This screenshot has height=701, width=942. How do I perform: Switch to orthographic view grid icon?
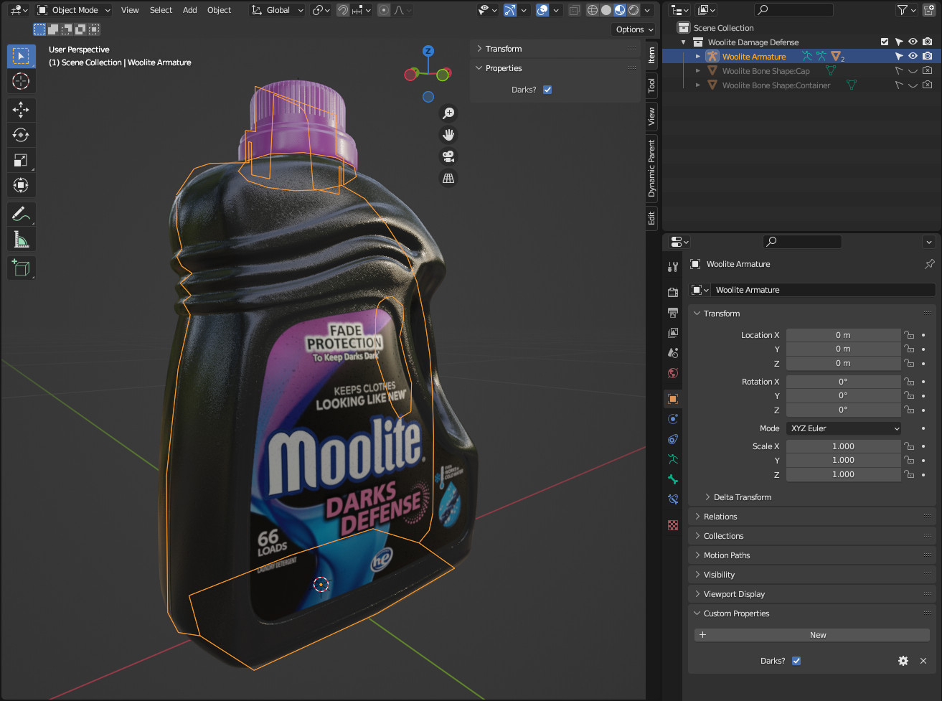click(448, 178)
